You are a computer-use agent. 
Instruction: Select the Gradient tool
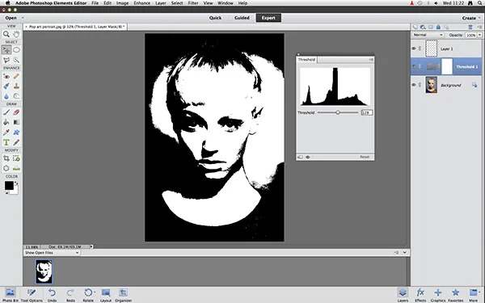[x=16, y=122]
